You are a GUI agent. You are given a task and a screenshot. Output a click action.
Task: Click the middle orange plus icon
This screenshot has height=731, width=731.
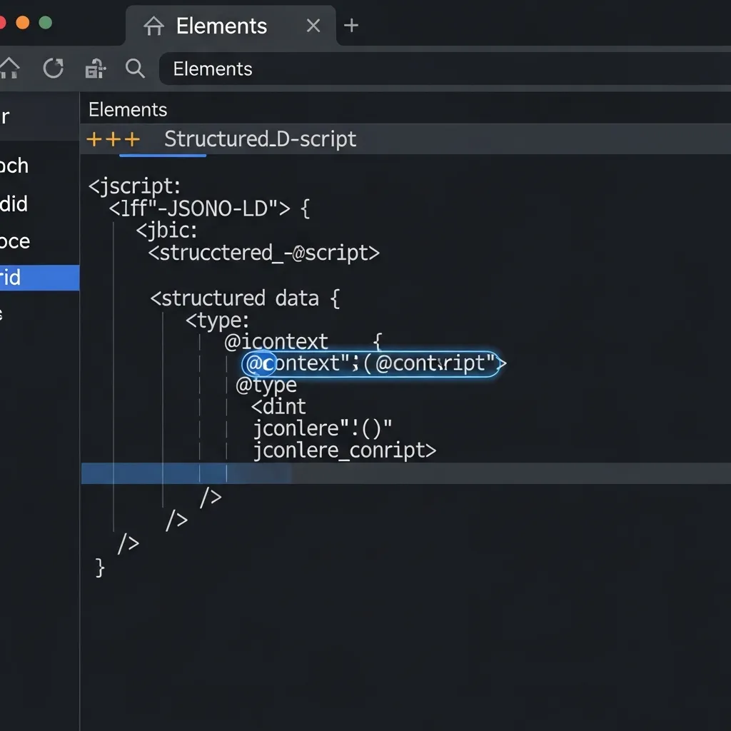click(x=112, y=139)
